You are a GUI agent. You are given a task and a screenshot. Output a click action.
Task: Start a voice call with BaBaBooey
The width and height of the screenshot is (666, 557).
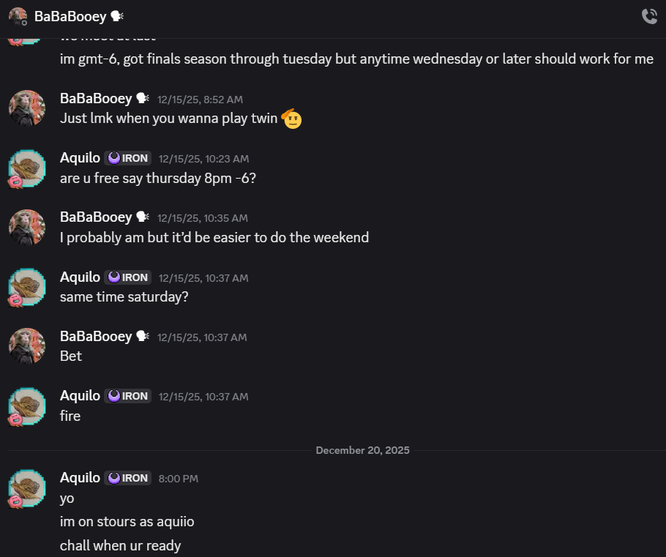click(649, 16)
